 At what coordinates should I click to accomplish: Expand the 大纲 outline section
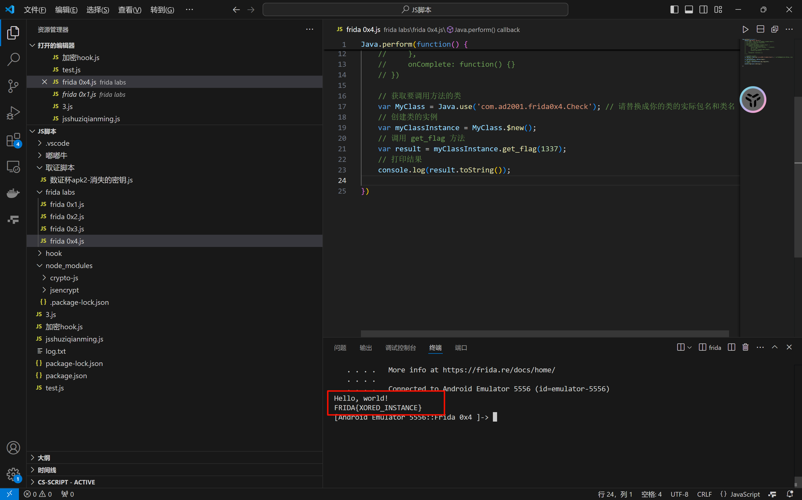[44, 458]
